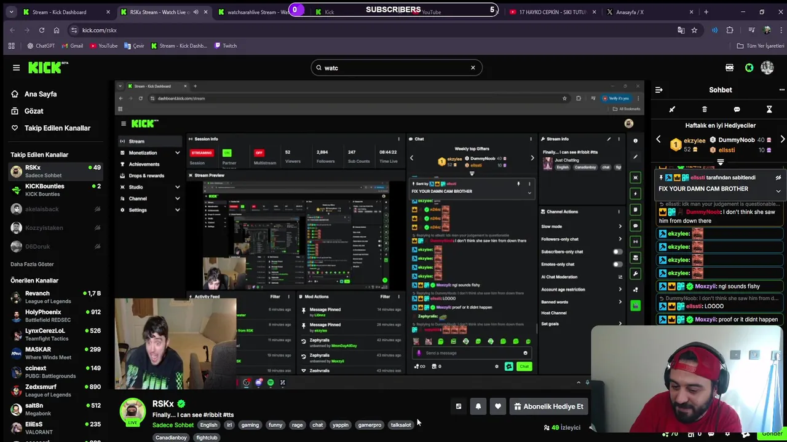The width and height of the screenshot is (787, 442).
Task: Click the translate icon in address bar
Action: [x=681, y=30]
